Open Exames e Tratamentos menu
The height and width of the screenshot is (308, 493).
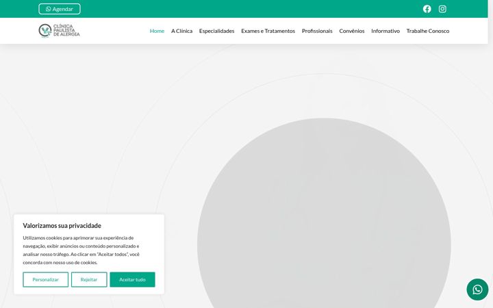[x=268, y=31]
